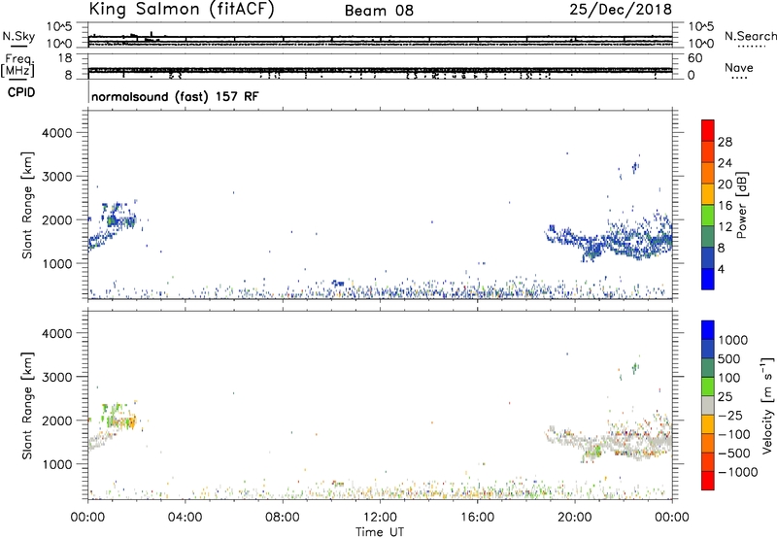Click the date '25/Dec/2018'
The image size is (777, 538).
click(x=621, y=9)
